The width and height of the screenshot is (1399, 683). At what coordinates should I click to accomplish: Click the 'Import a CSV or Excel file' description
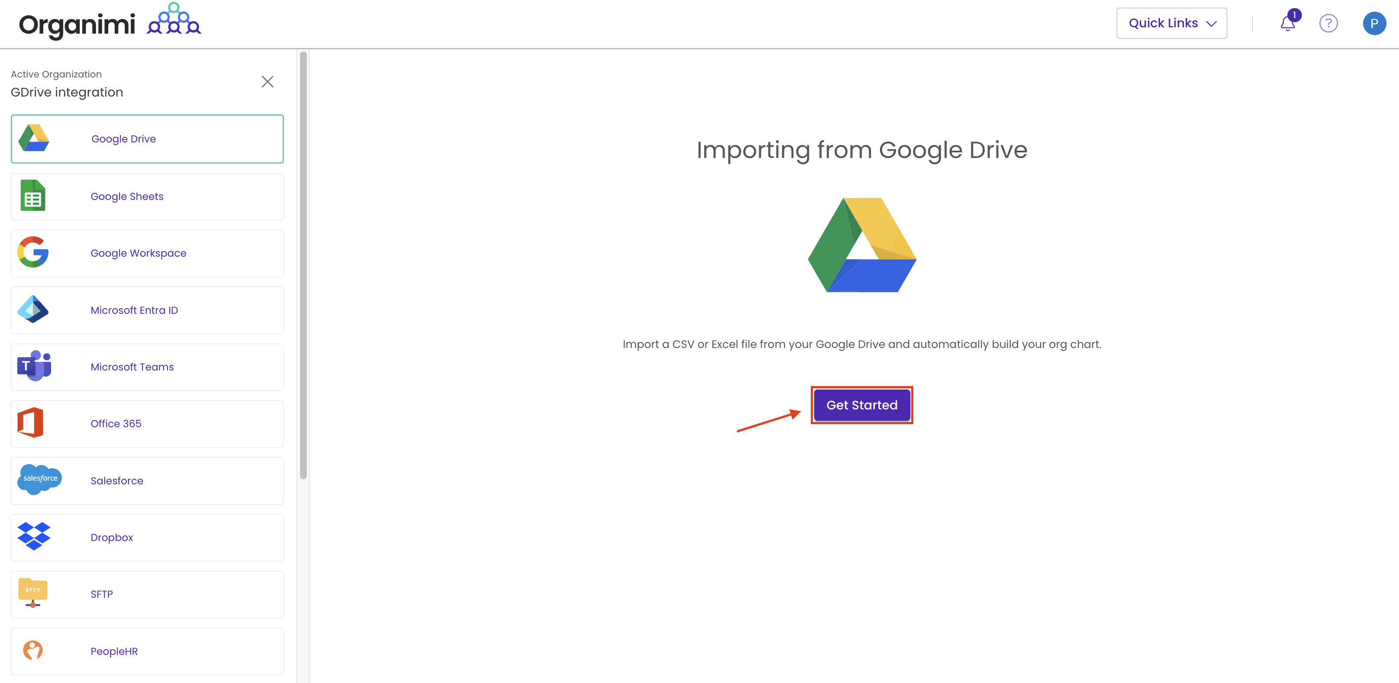pyautogui.click(x=862, y=344)
